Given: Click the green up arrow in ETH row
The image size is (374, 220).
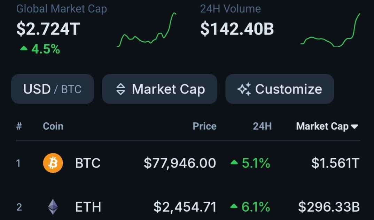Looking at the screenshot, I should coord(234,207).
